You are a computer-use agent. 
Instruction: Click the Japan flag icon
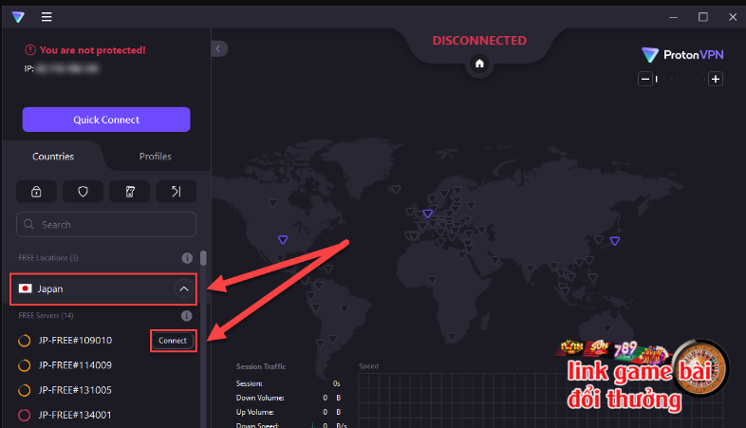(x=26, y=288)
